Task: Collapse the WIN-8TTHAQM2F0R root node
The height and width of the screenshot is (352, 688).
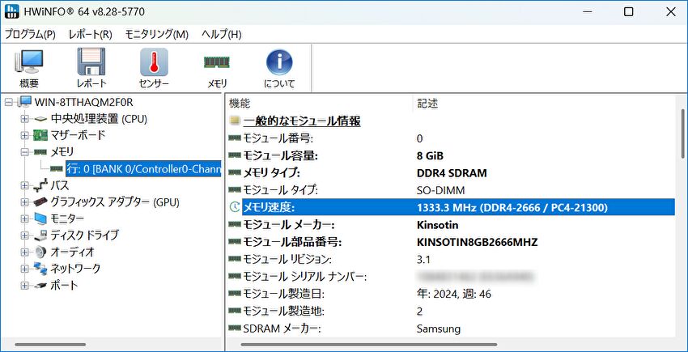Action: 8,102
